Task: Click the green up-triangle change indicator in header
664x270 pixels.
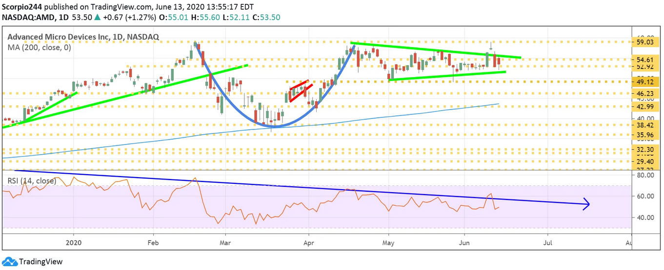Action: 98,17
